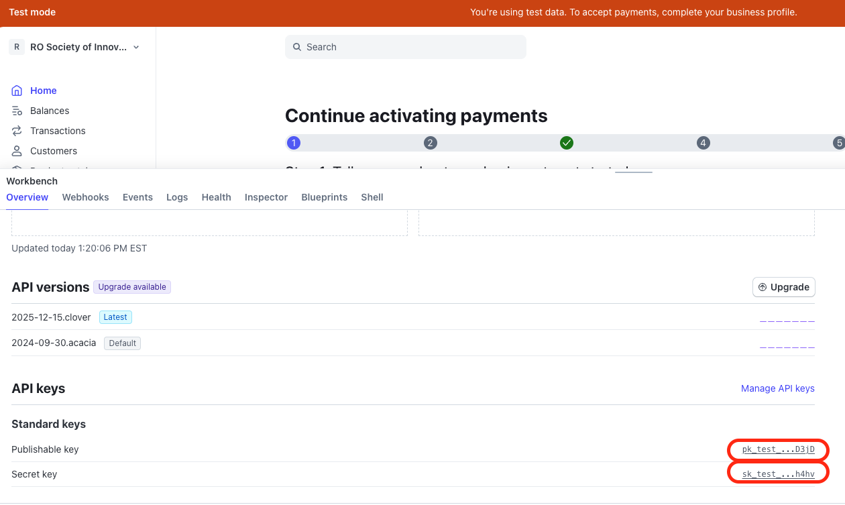Click the Default version badge

coord(122,343)
